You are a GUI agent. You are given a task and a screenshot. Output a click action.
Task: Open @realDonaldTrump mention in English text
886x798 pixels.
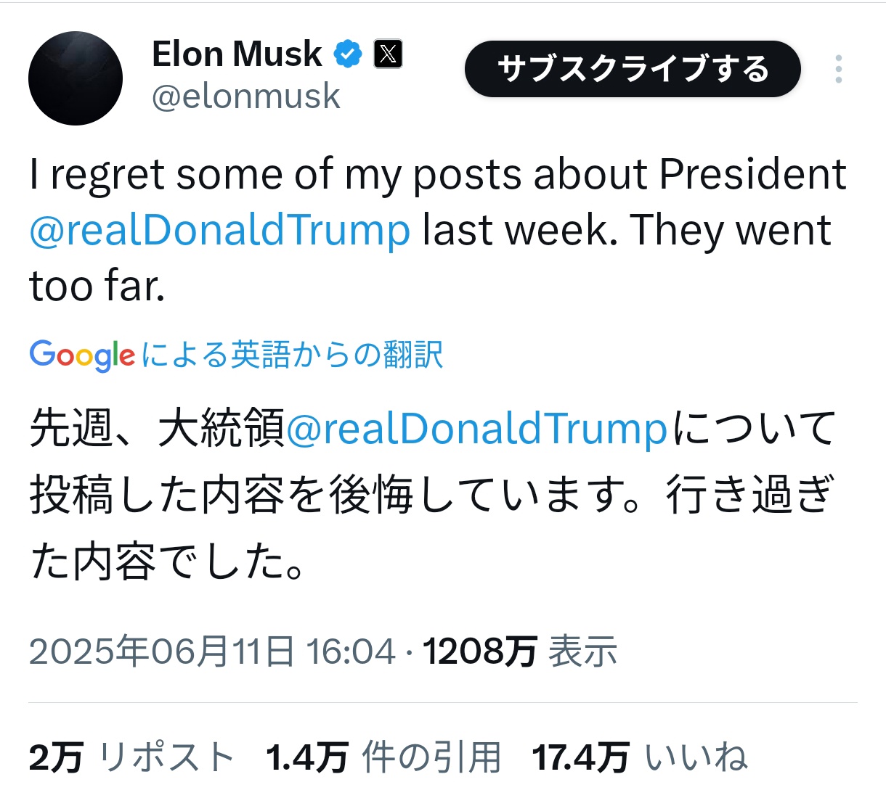[220, 231]
